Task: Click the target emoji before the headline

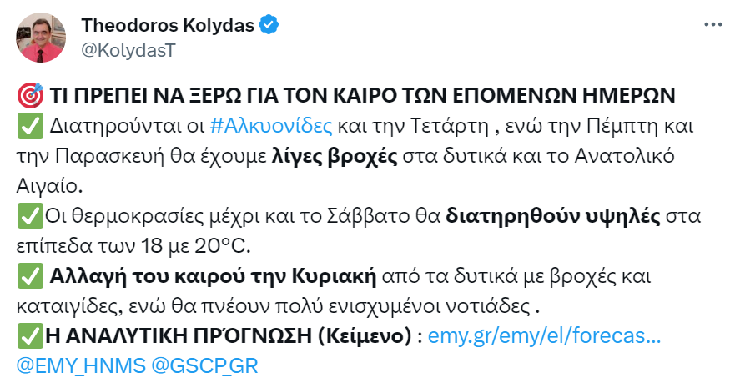Action: pos(26,94)
